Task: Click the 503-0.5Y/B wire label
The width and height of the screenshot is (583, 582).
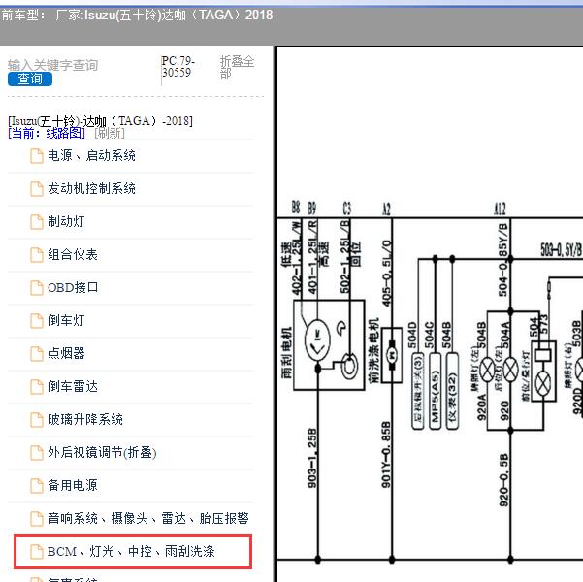Action: click(561, 250)
